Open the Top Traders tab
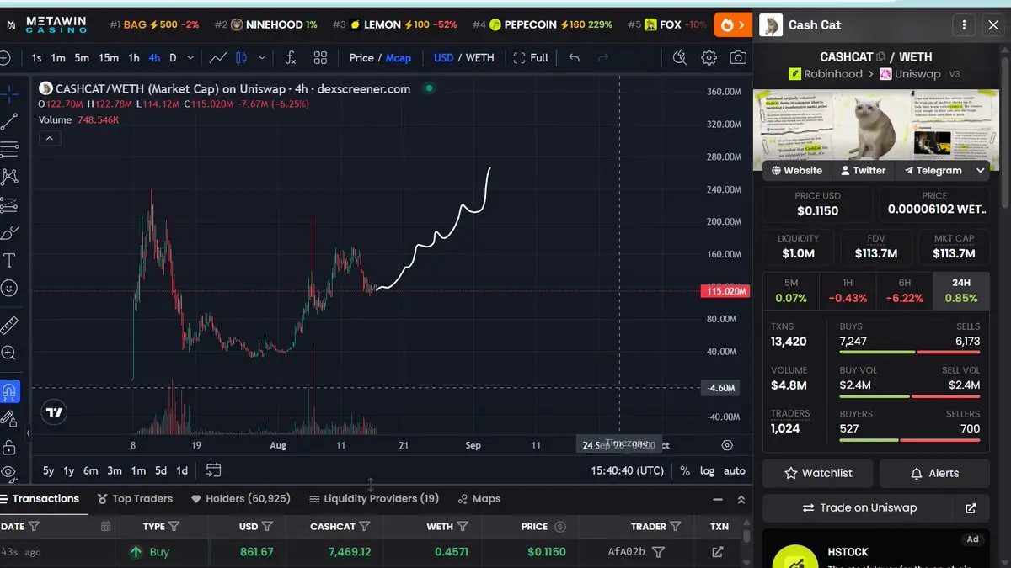Image resolution: width=1011 pixels, height=568 pixels. click(135, 498)
